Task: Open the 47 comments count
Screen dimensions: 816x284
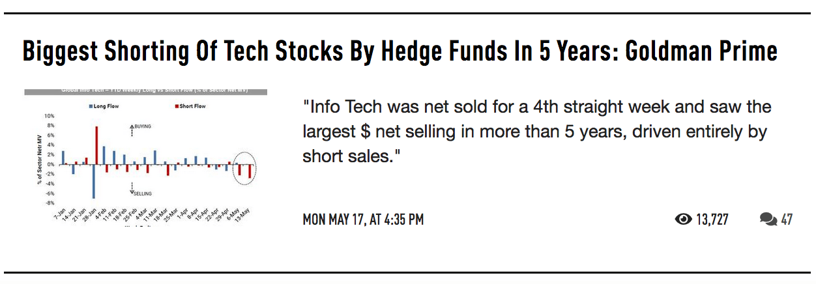Action: point(787,220)
